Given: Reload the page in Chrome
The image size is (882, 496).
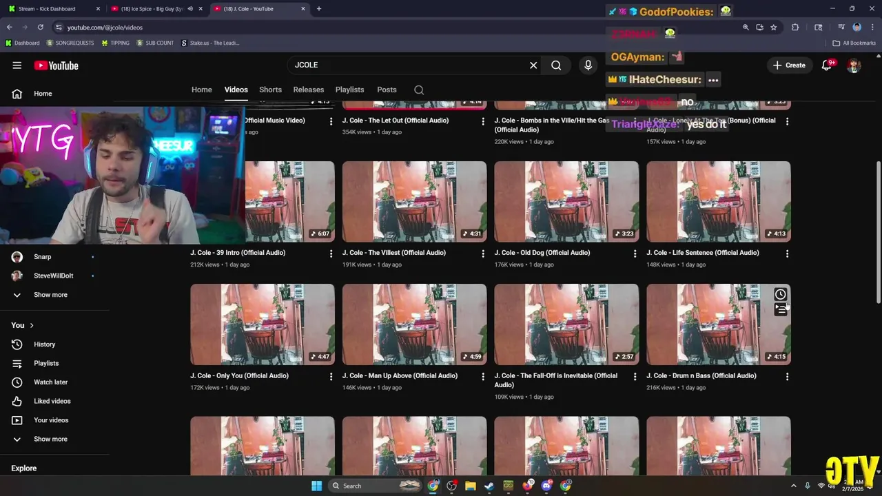Looking at the screenshot, I should (40, 27).
